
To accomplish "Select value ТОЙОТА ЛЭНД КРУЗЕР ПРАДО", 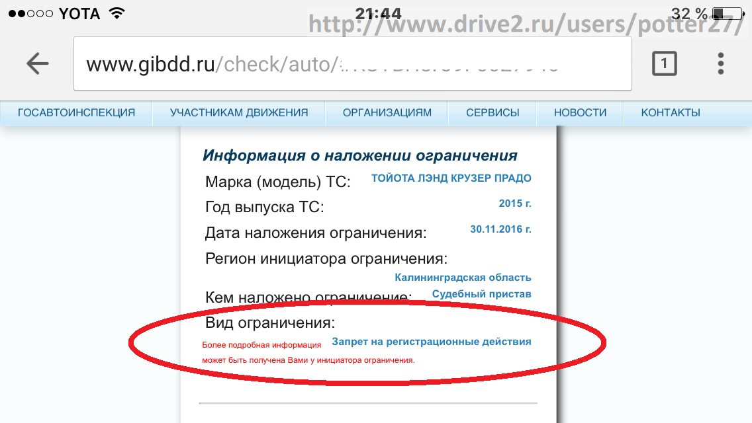I will tap(451, 178).
